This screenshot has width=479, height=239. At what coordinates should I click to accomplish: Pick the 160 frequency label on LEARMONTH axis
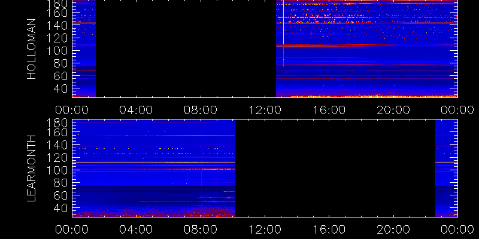pyautogui.click(x=57, y=133)
